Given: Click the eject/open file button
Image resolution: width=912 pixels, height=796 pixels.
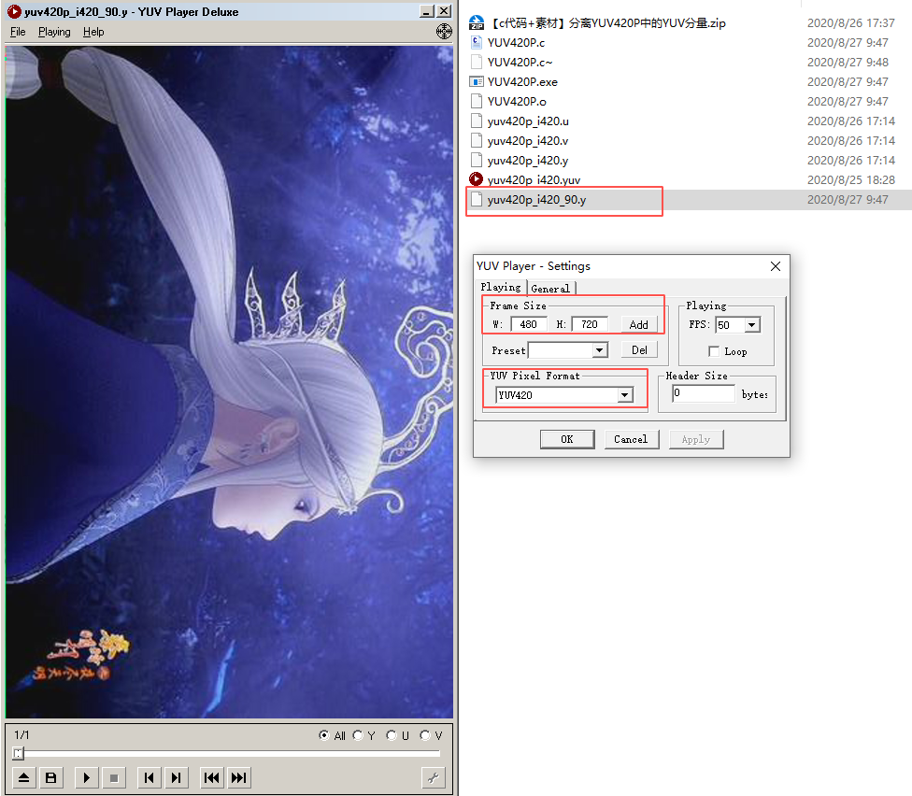Looking at the screenshot, I should click(24, 778).
